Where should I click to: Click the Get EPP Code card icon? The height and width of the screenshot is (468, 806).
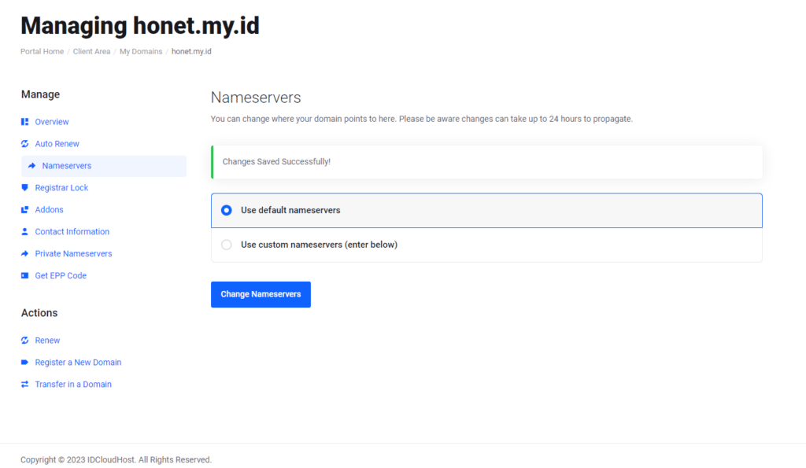point(25,276)
